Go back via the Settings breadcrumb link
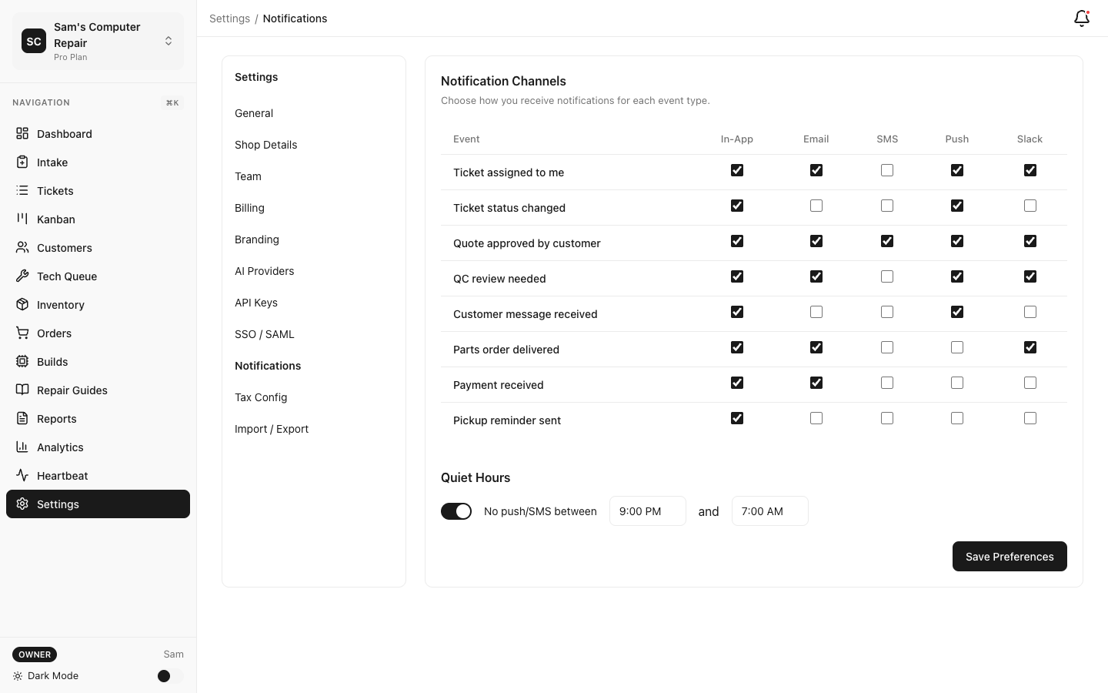 (229, 18)
